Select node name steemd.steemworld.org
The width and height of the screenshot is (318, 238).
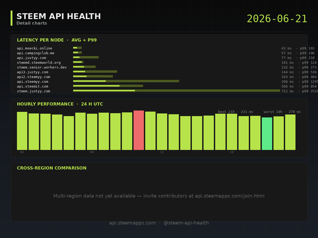pyautogui.click(x=39, y=63)
